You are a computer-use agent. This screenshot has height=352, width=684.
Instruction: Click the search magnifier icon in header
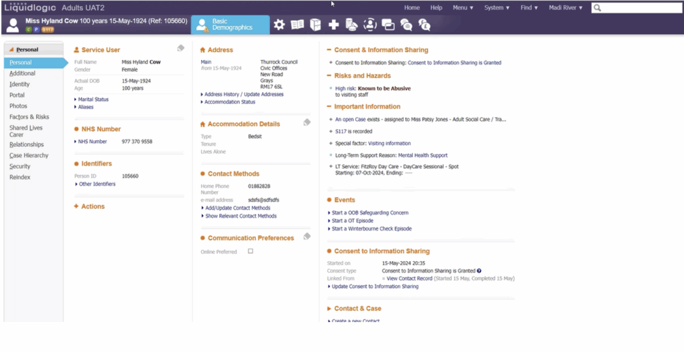coord(598,8)
